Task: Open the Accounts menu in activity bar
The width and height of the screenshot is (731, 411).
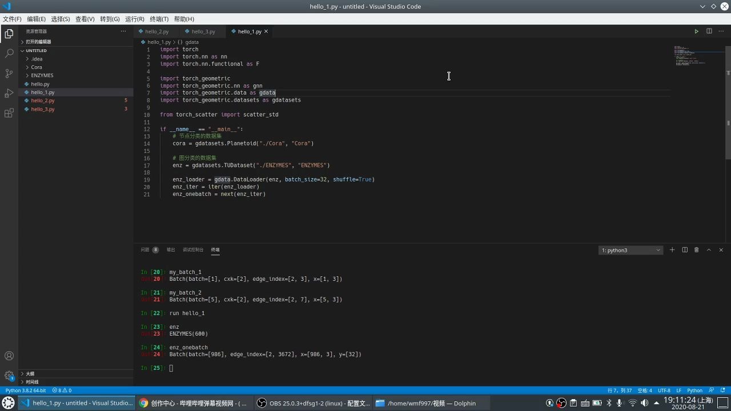Action: 9,356
